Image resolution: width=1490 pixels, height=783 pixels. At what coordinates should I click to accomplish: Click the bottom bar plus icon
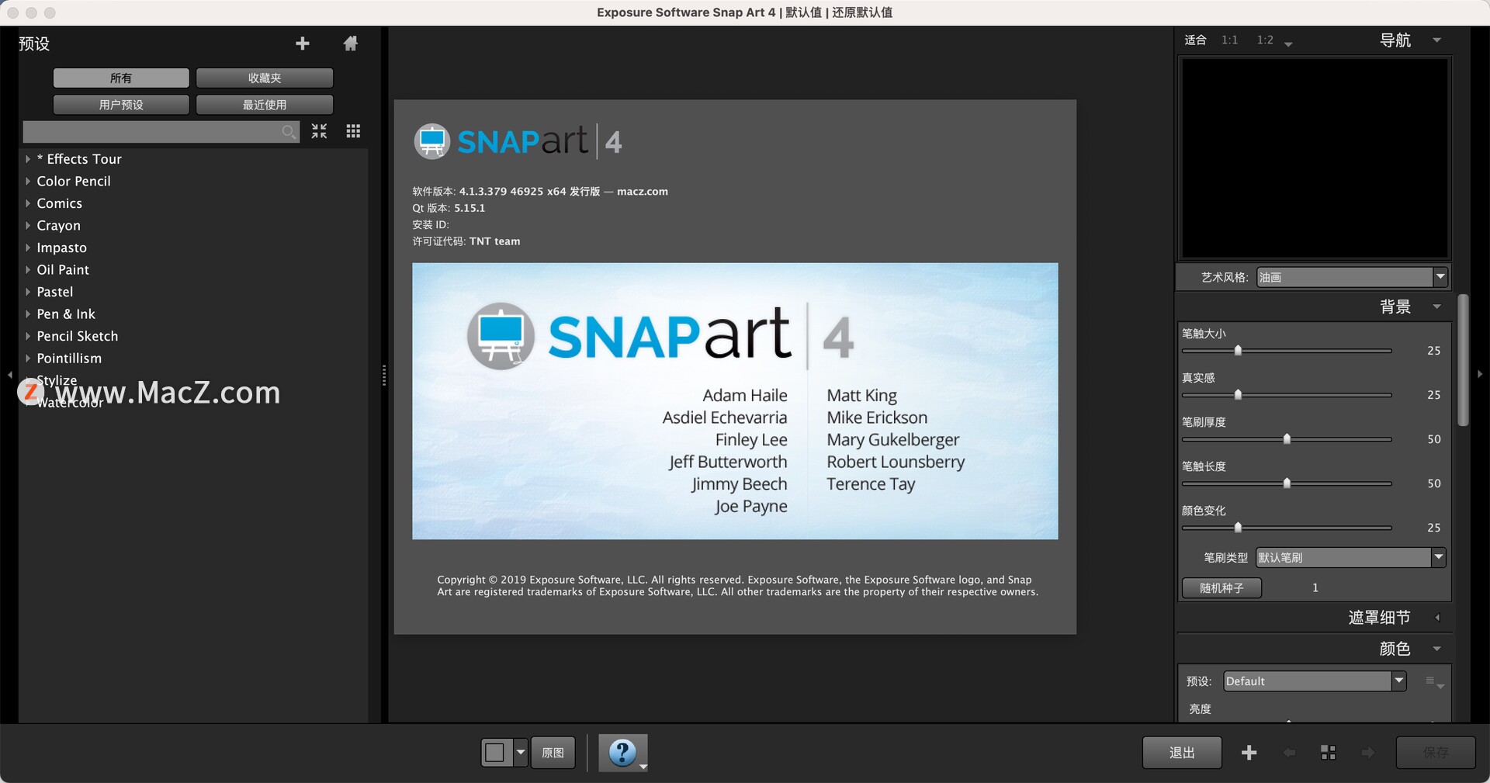tap(1249, 752)
